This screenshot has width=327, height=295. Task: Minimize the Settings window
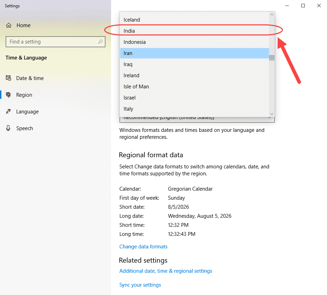click(287, 6)
